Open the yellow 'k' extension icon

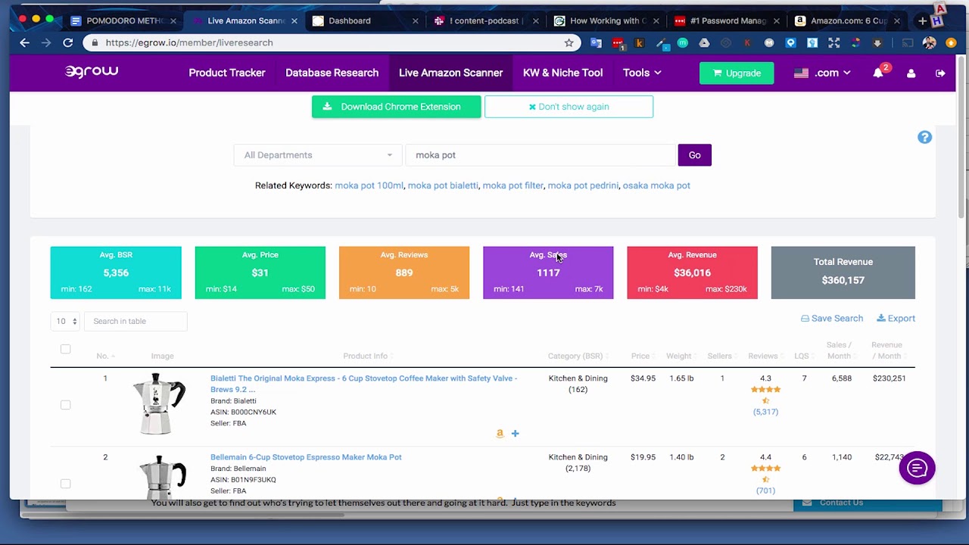[639, 43]
